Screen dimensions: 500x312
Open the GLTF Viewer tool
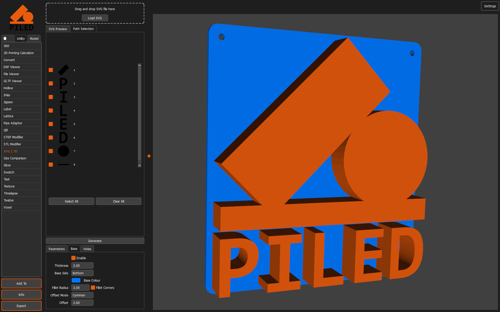21,81
